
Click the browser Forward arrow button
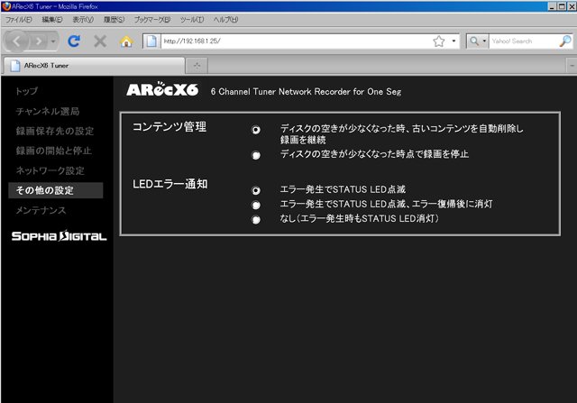38,41
